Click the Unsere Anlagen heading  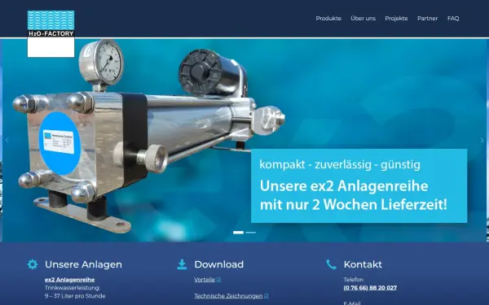click(x=83, y=264)
